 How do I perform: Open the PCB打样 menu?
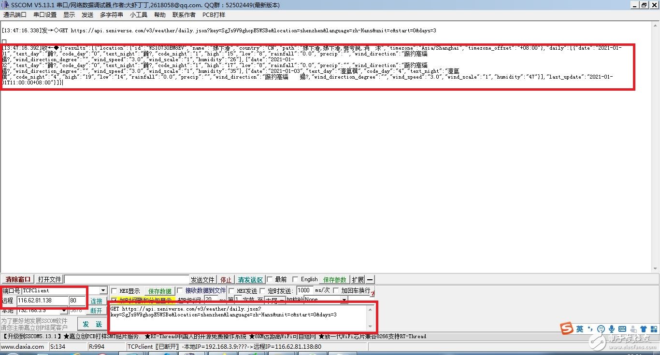(214, 15)
